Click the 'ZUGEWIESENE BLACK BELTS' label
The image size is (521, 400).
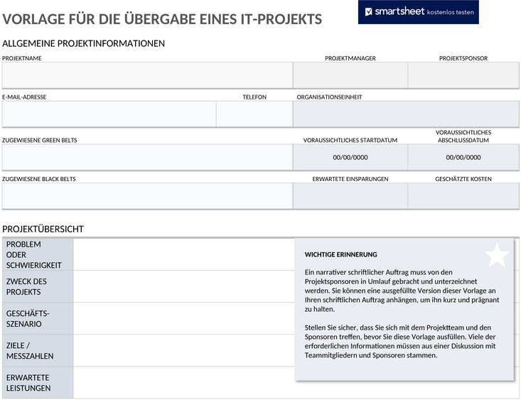click(x=39, y=179)
